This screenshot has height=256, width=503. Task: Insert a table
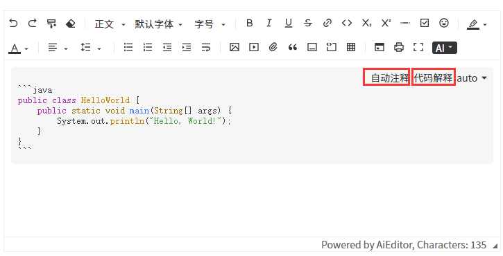351,47
